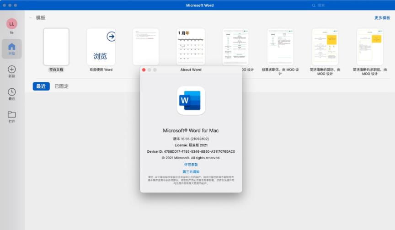
Task: Click the arrow icon on the 浏览 template
Action: click(111, 37)
